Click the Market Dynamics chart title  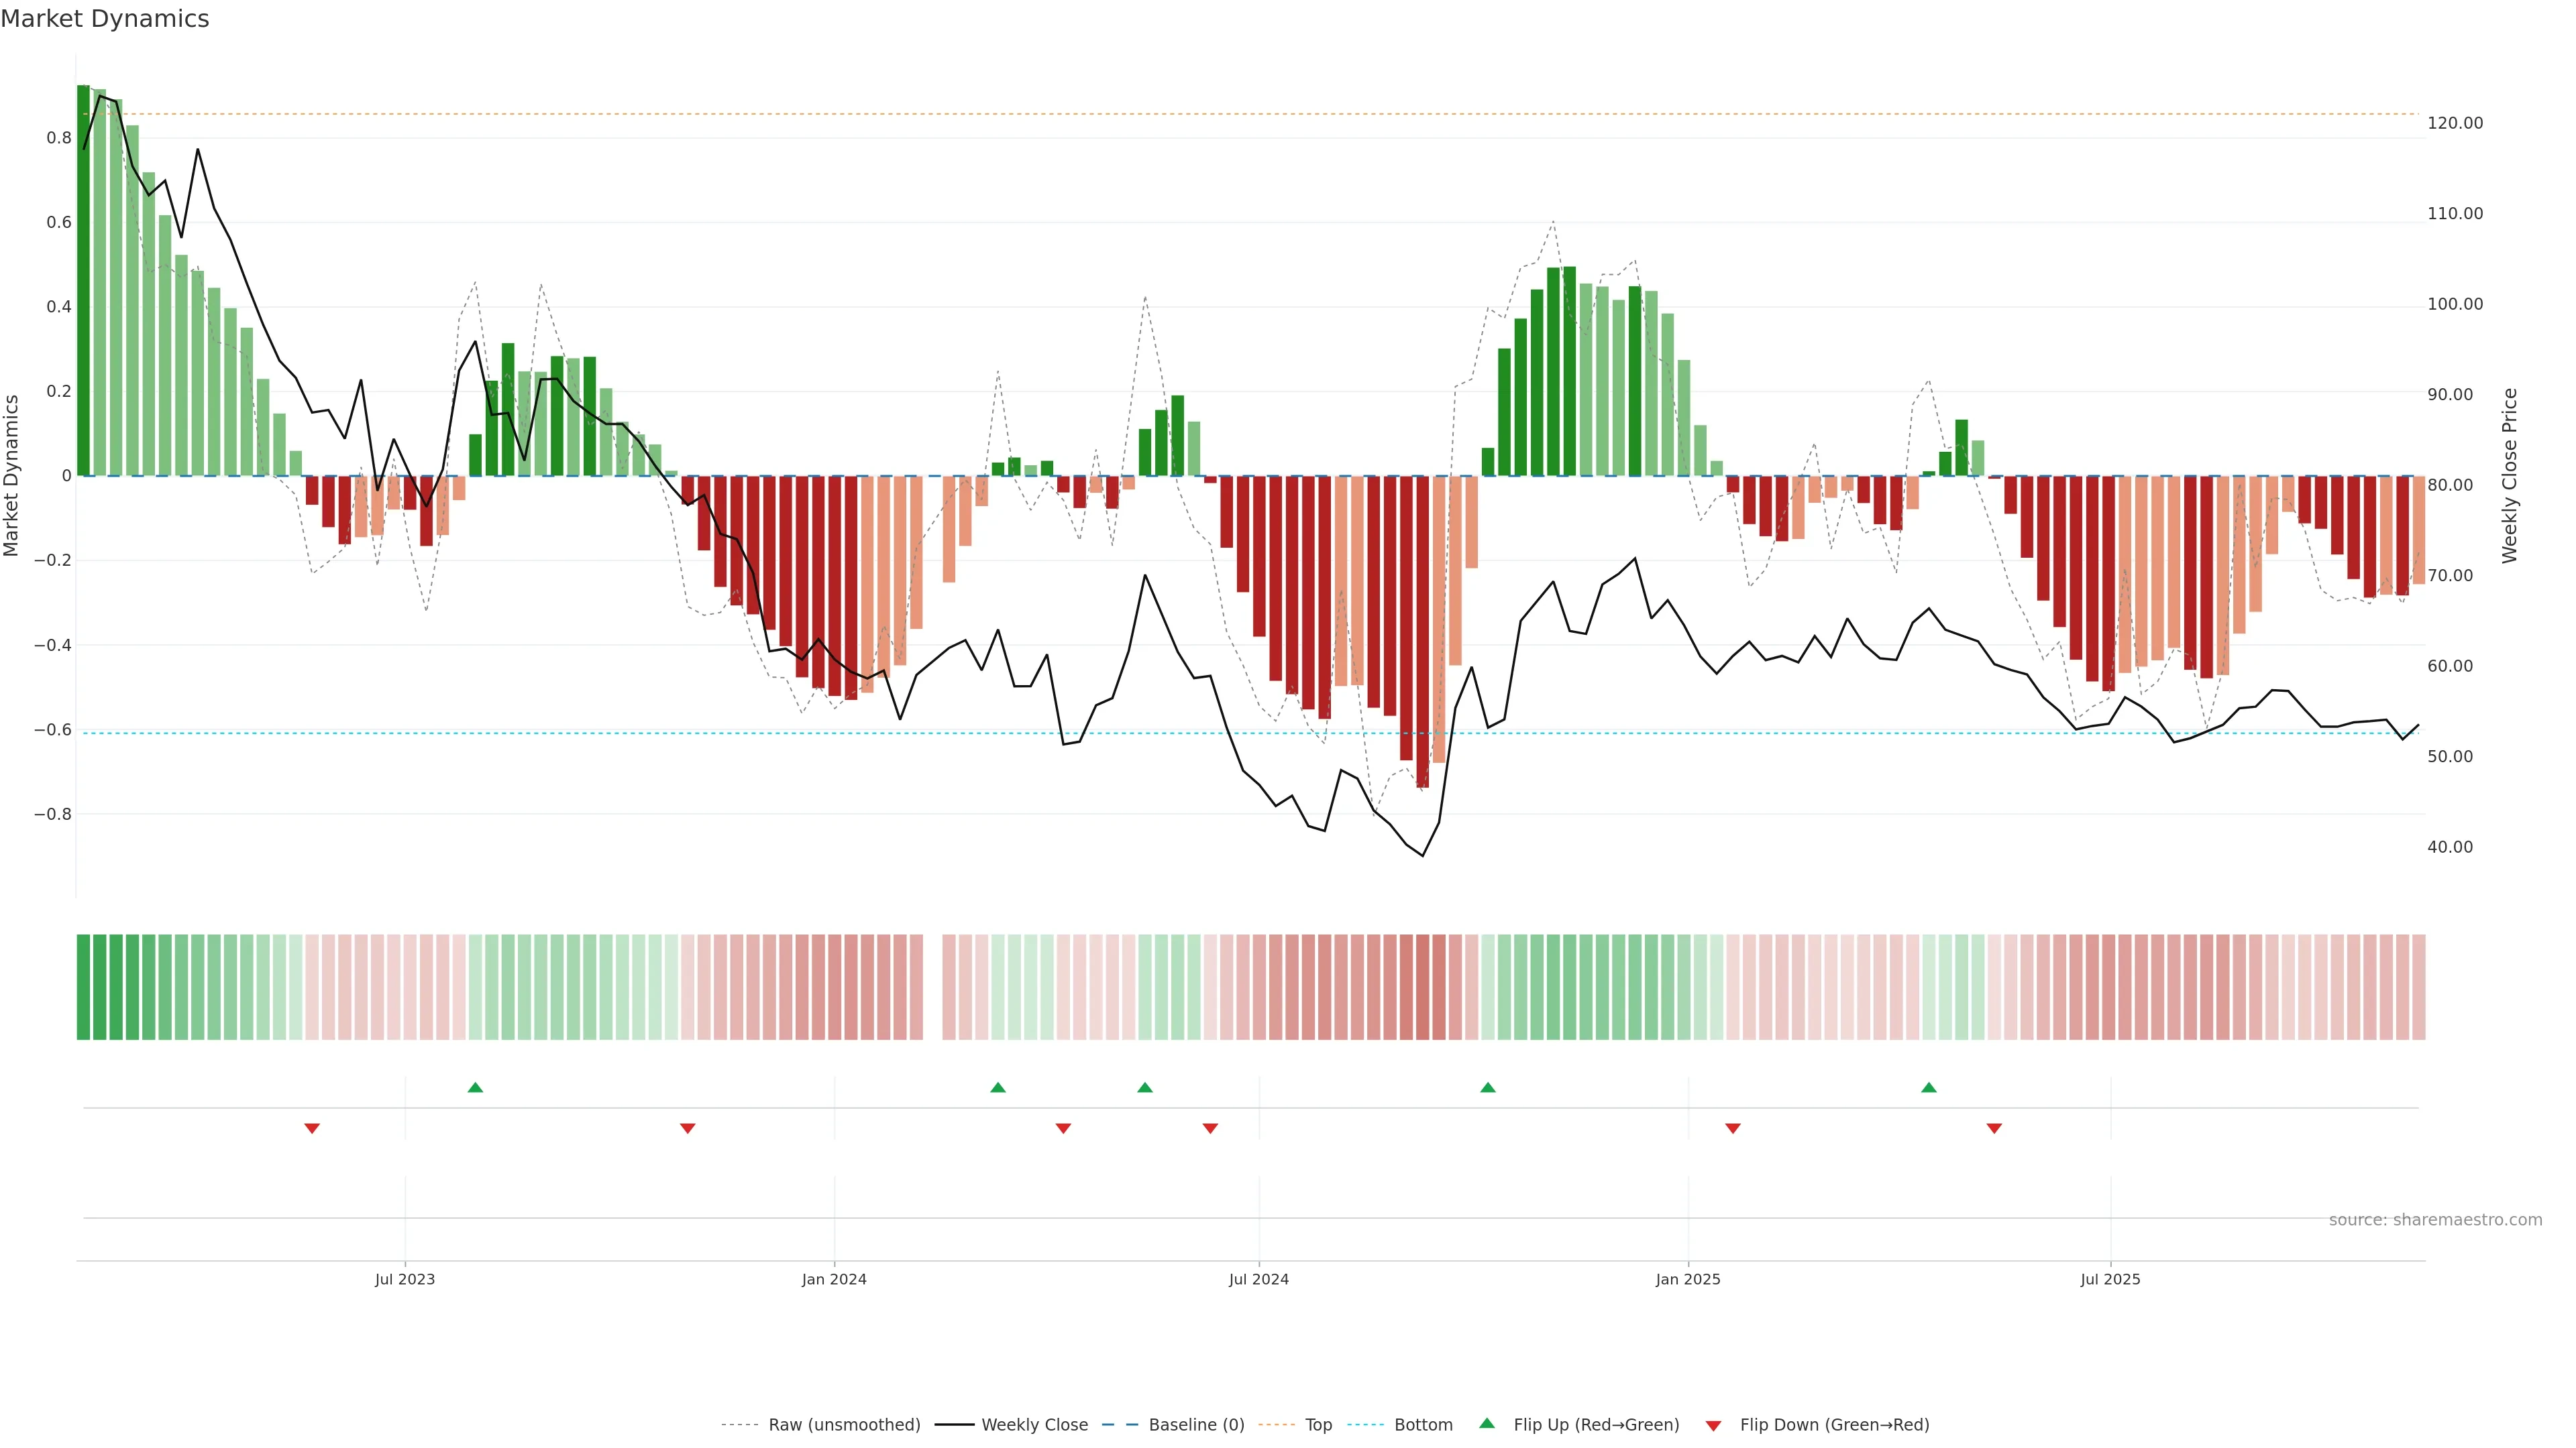[105, 19]
